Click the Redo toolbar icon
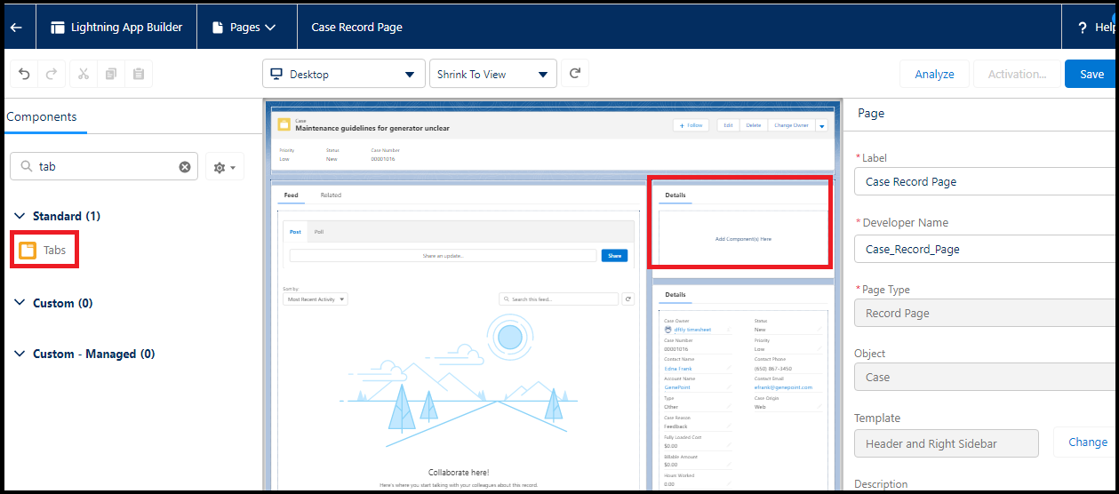This screenshot has width=1119, height=494. coord(52,74)
